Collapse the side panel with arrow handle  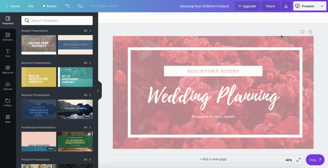(99, 91)
